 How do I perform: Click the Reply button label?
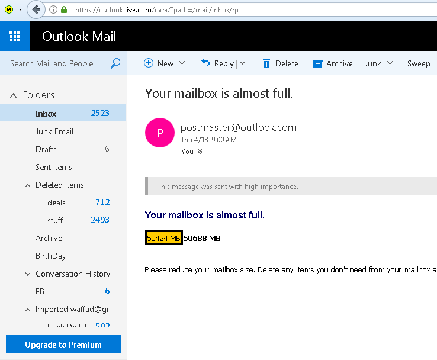[x=224, y=64]
